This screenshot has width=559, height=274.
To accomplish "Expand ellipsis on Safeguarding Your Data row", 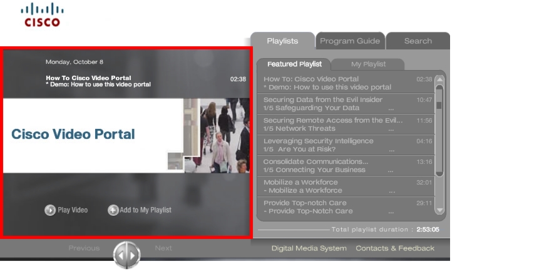I will (x=391, y=109).
